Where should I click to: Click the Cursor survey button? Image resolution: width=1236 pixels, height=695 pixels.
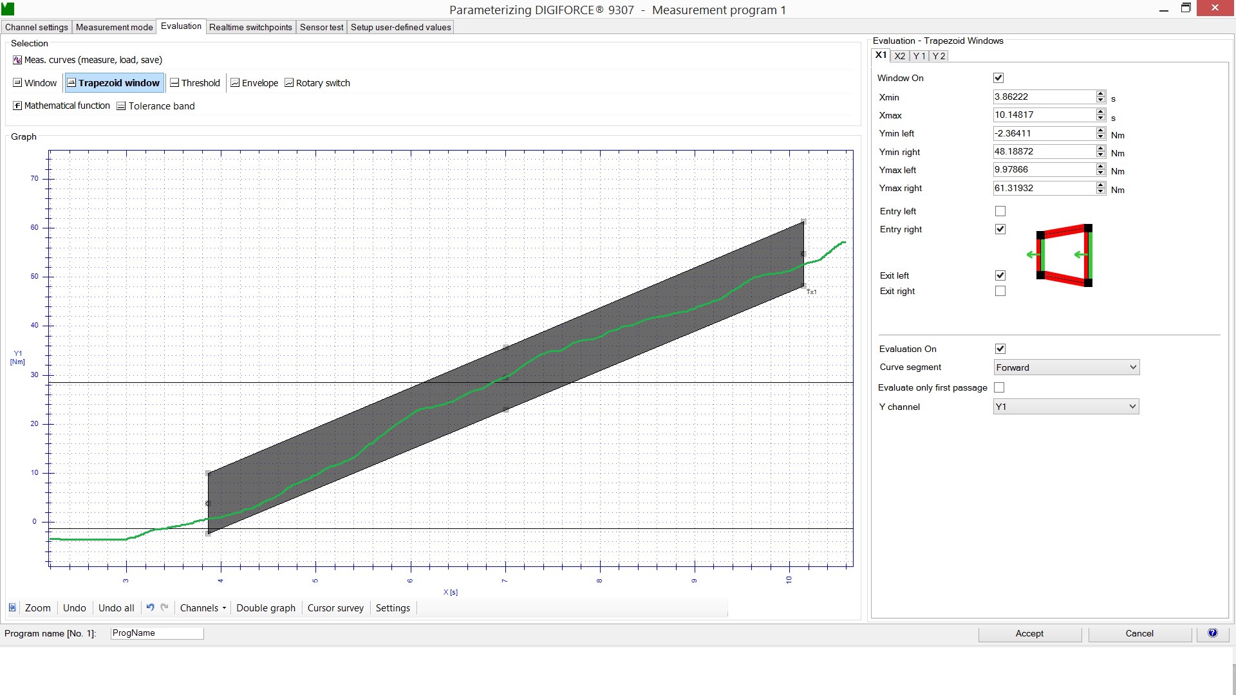[x=335, y=608]
